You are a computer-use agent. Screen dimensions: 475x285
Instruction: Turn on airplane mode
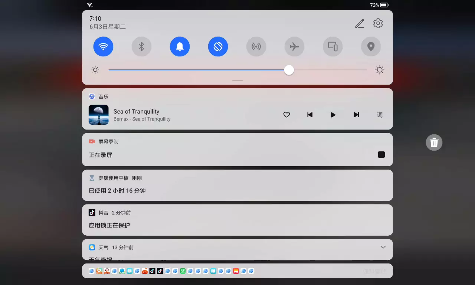point(294,47)
